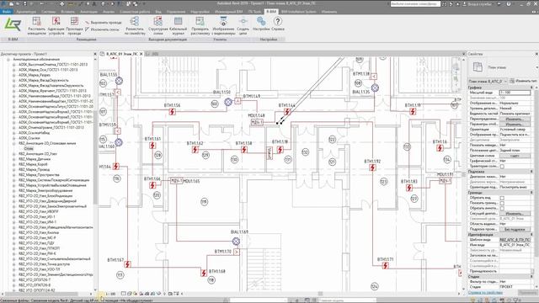Click the Изменить тип button
Screen dimensions: 539x303
pyautogui.click(x=524, y=81)
